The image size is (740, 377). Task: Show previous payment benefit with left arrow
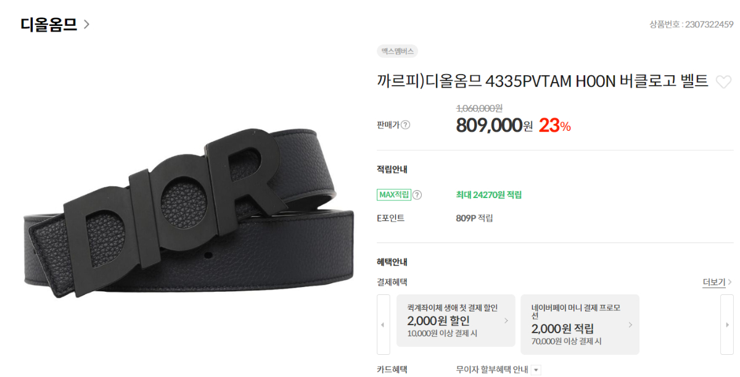(x=383, y=325)
